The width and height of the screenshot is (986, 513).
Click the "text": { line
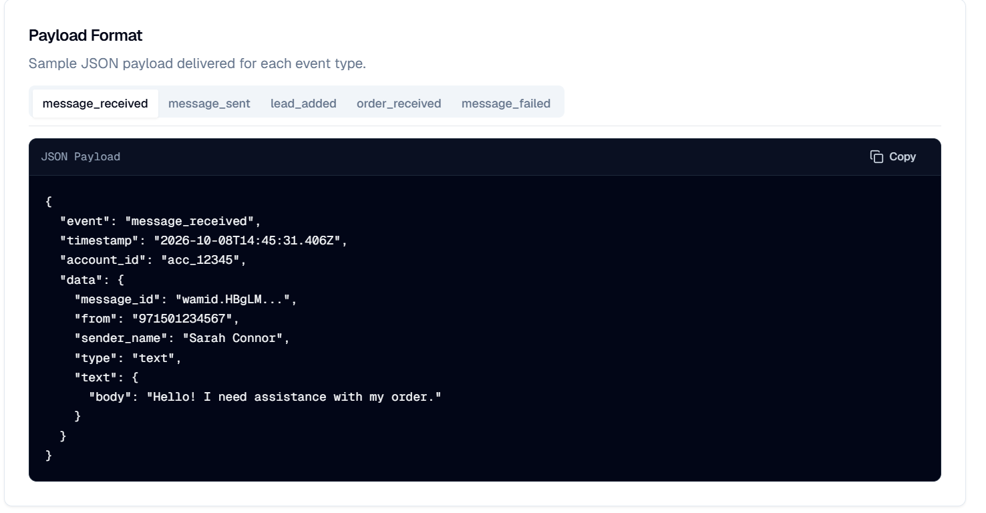[107, 377]
